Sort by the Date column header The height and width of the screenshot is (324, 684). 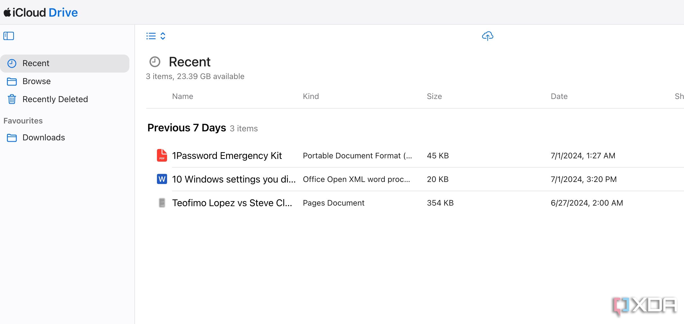coord(559,96)
